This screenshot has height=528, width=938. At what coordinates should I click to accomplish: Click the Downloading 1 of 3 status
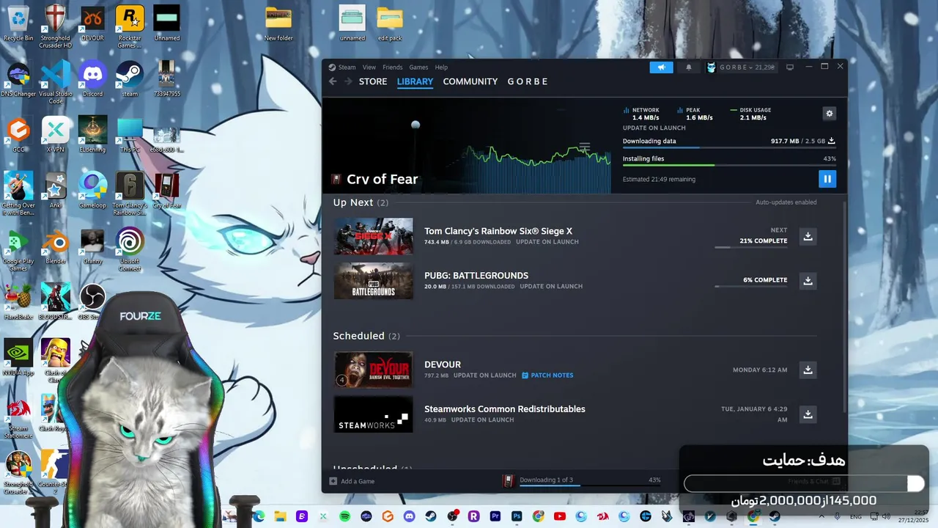[x=546, y=480]
